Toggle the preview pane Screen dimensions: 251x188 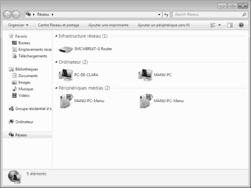(230, 25)
